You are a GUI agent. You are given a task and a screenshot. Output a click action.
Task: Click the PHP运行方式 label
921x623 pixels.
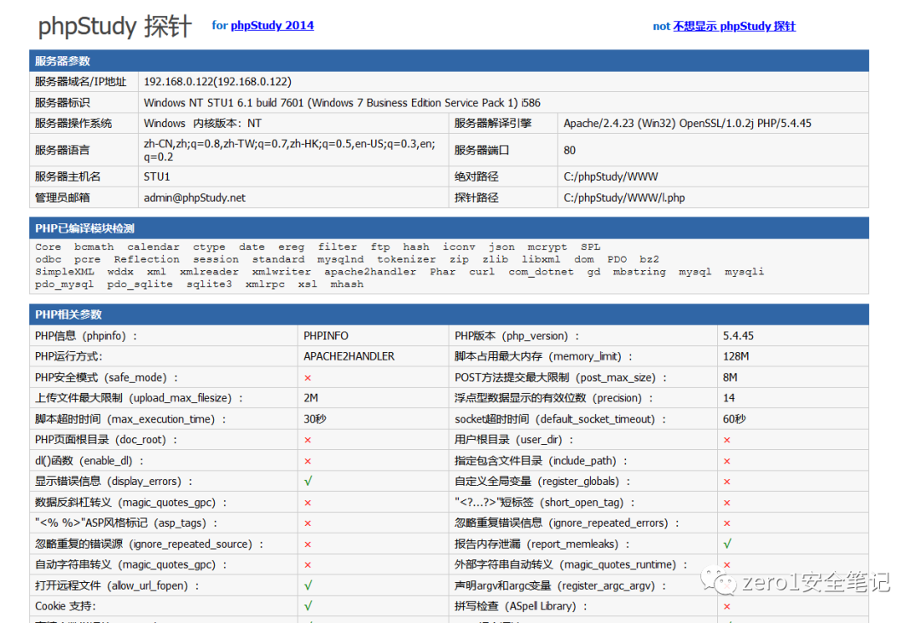[69, 356]
